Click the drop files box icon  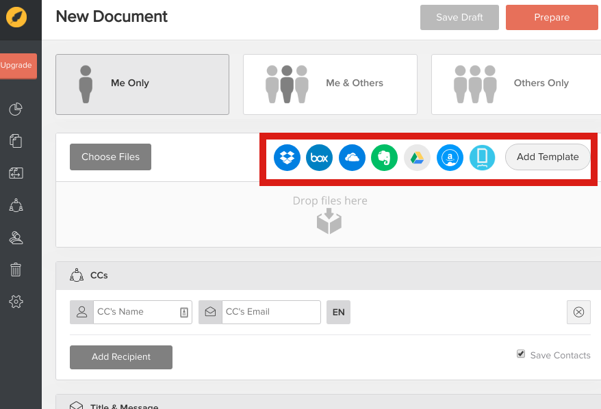tap(329, 222)
